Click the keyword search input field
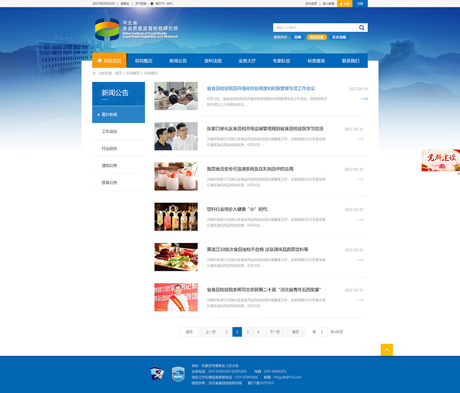The image size is (460, 393). (x=315, y=28)
